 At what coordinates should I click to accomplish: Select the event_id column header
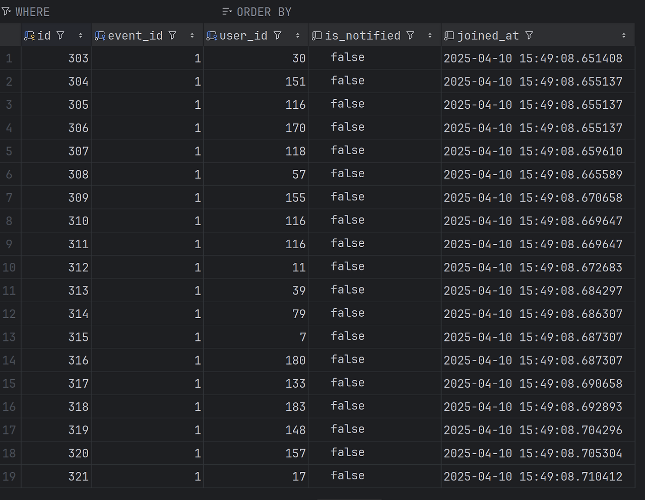pyautogui.click(x=147, y=35)
